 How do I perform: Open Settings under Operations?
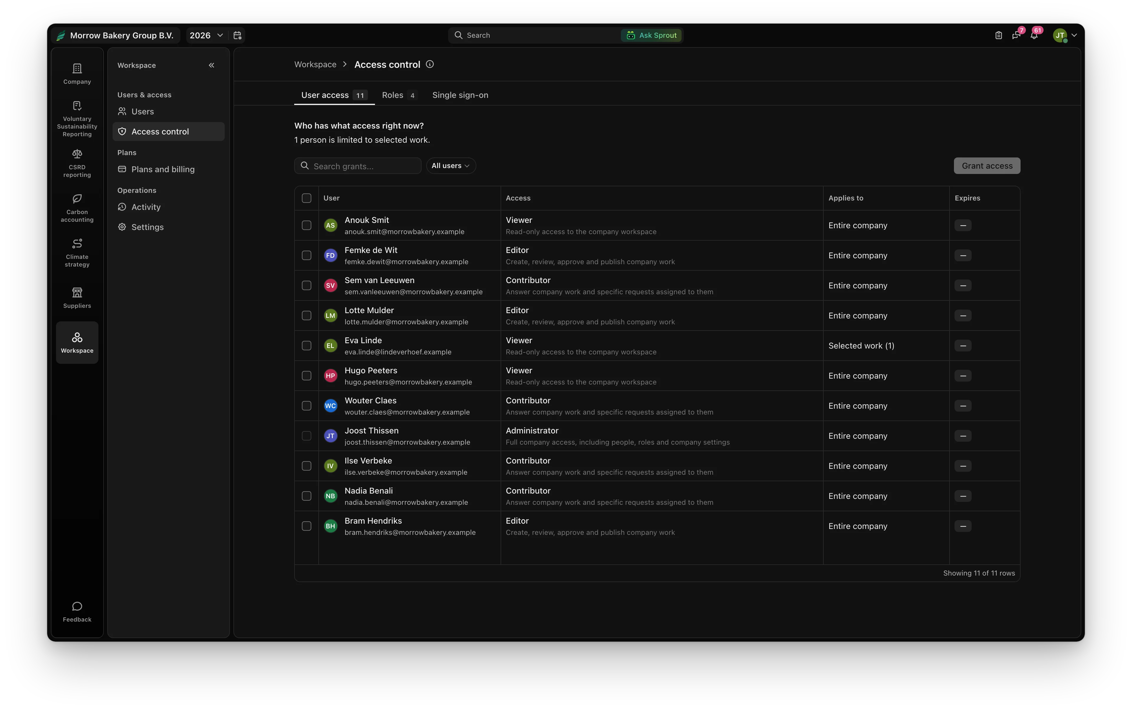(x=169, y=227)
